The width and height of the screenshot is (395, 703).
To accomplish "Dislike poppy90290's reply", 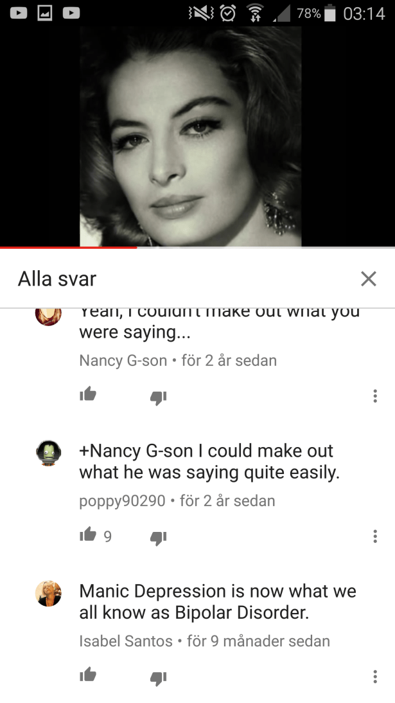I will 158,538.
